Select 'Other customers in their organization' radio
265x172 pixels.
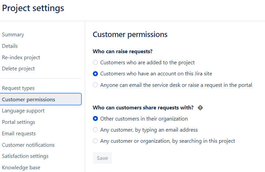tap(96, 118)
